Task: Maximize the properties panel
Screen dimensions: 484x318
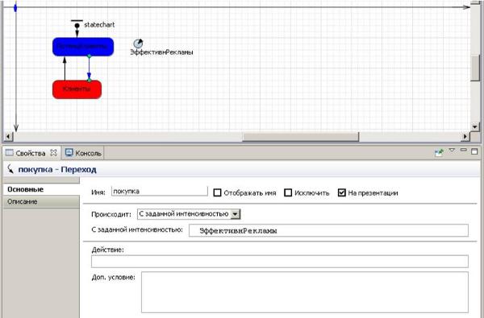Action: click(474, 151)
